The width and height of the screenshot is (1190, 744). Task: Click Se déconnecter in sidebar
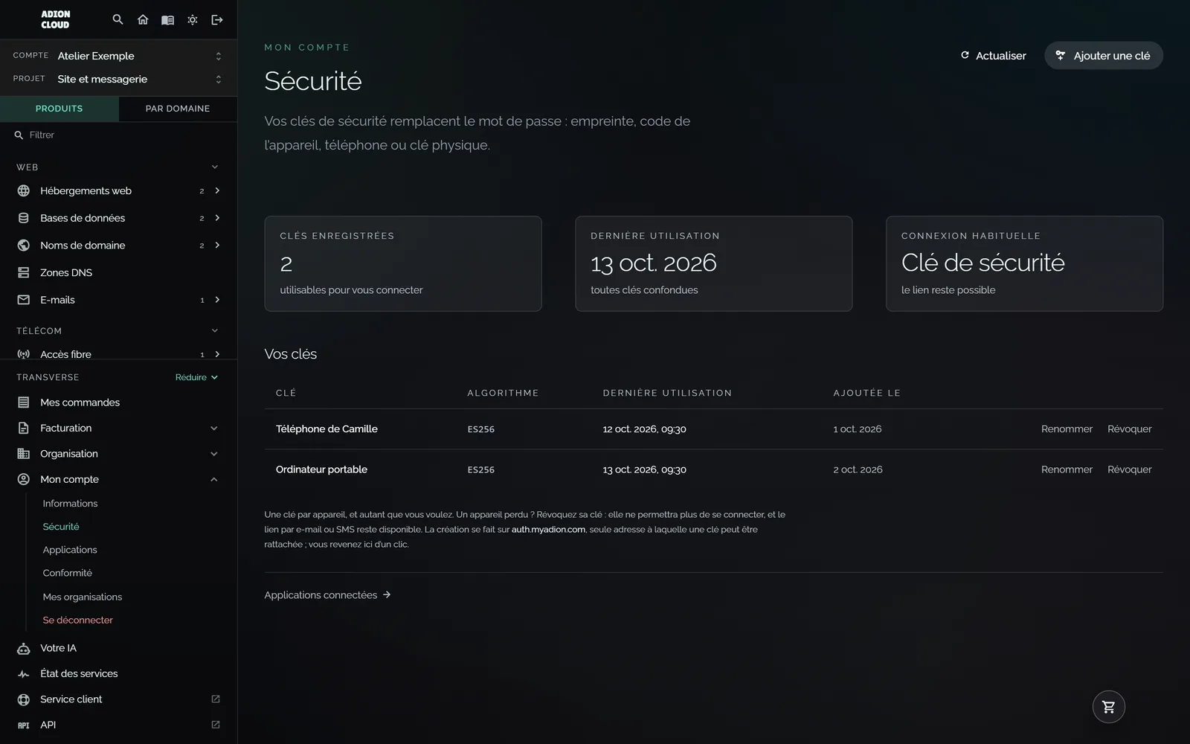(78, 620)
